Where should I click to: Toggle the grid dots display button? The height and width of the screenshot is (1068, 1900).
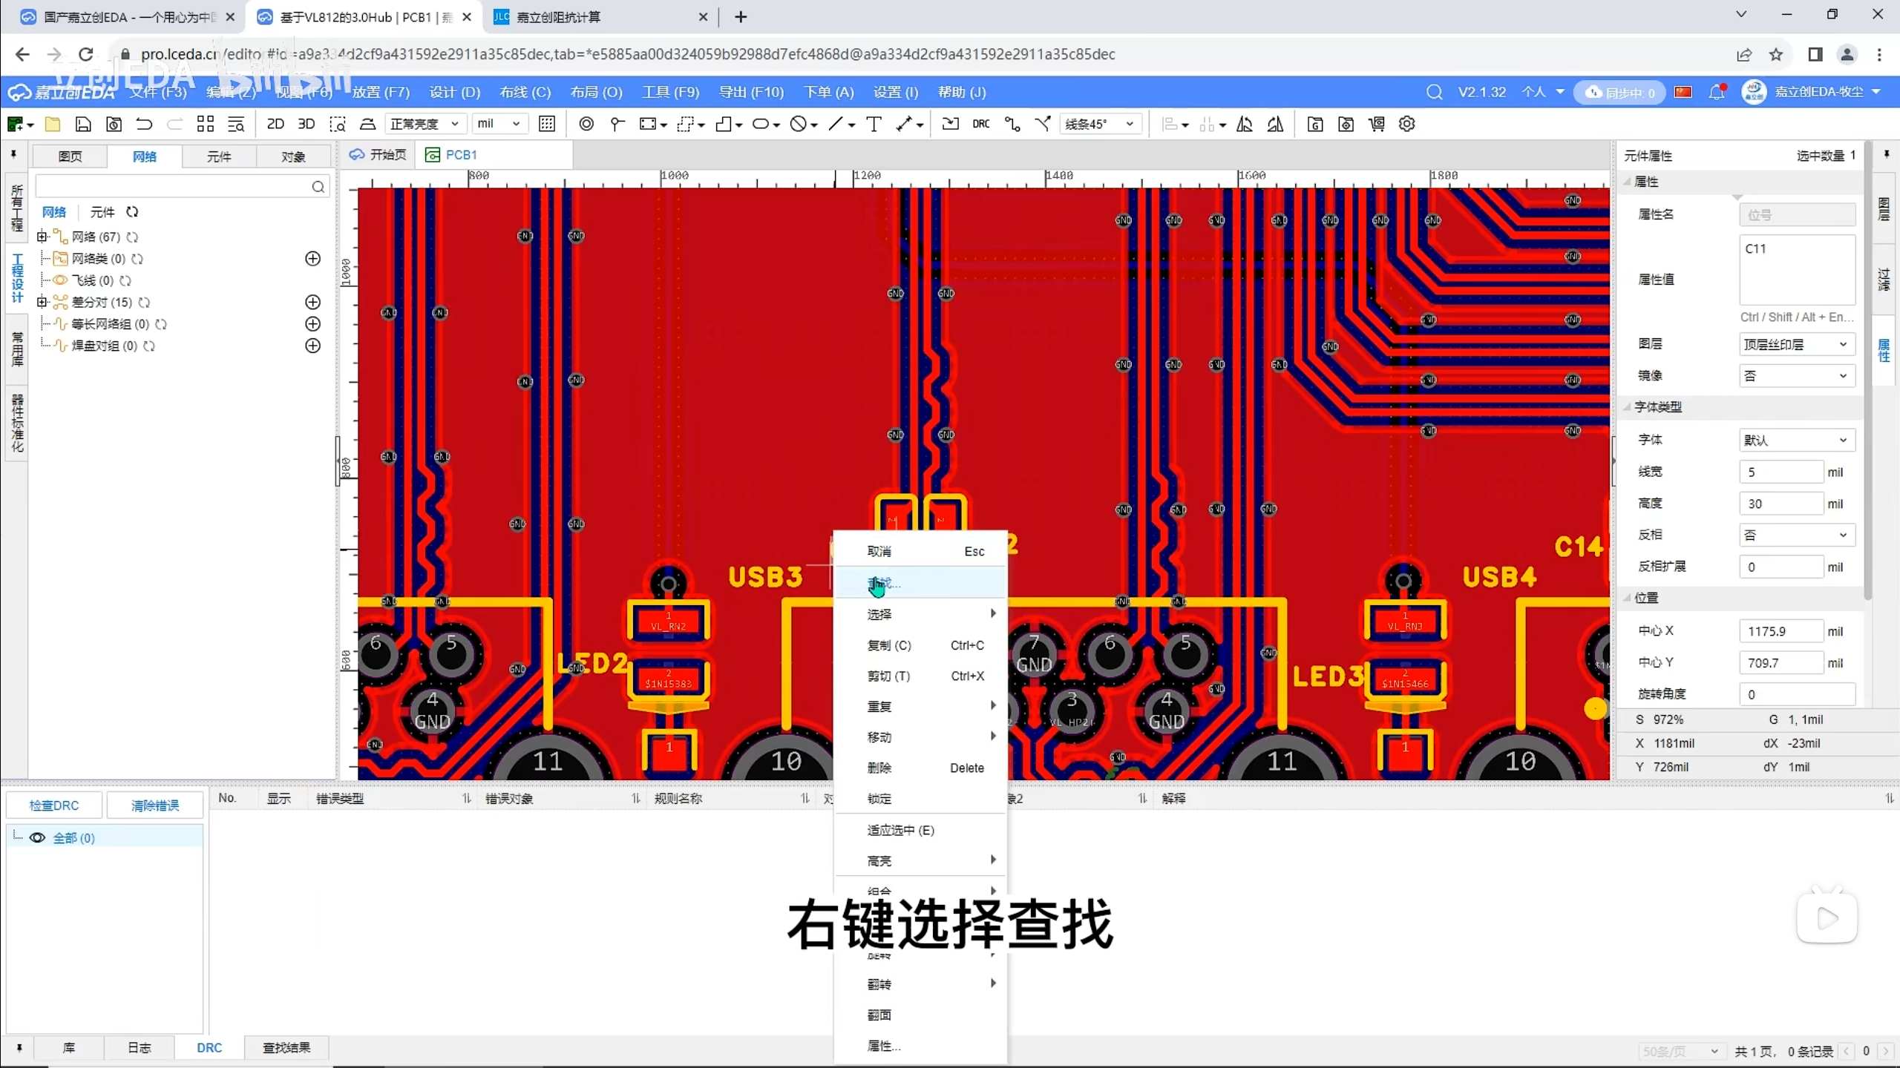pyautogui.click(x=547, y=124)
